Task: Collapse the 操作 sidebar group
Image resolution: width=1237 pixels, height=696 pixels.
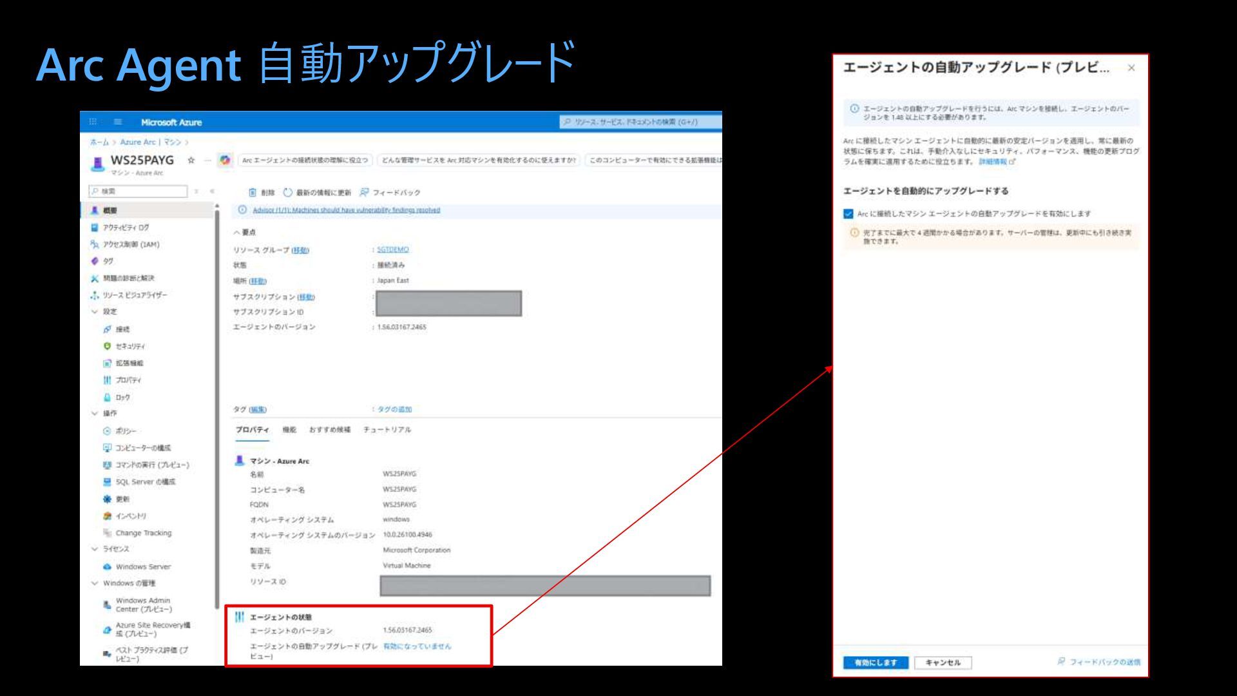Action: 95,413
